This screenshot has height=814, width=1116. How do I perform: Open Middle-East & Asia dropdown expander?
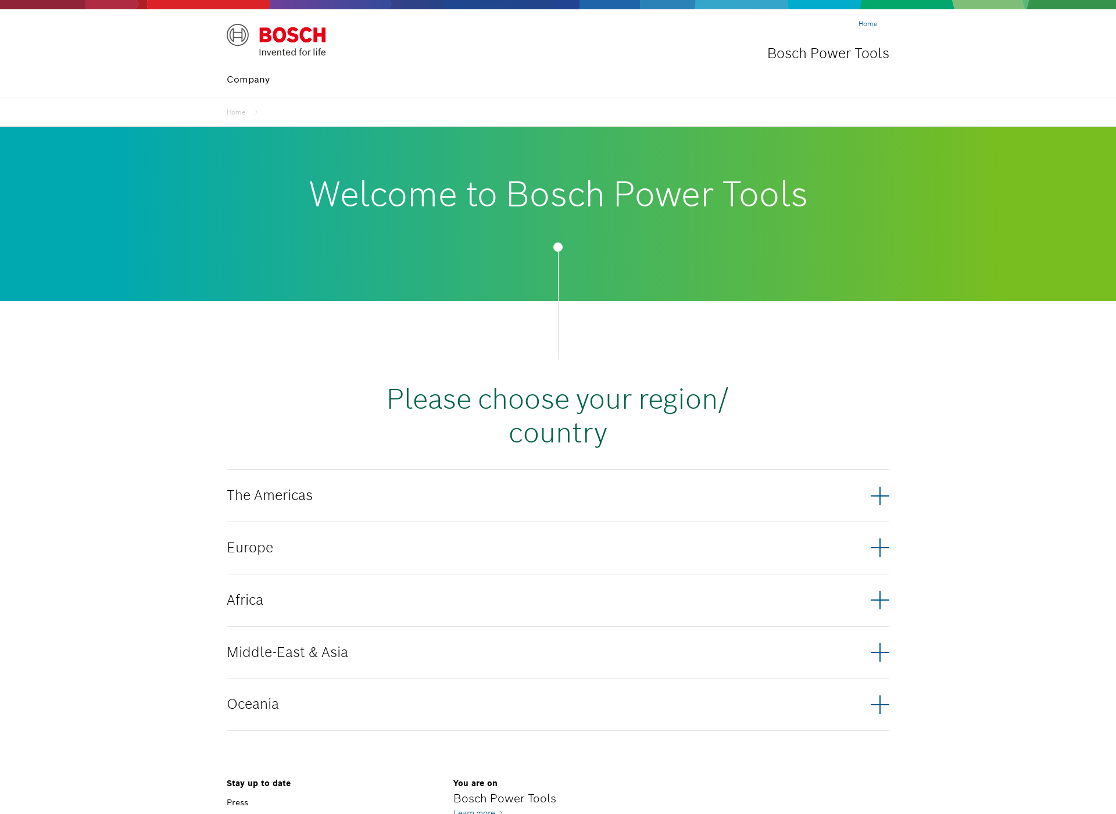[x=879, y=652]
